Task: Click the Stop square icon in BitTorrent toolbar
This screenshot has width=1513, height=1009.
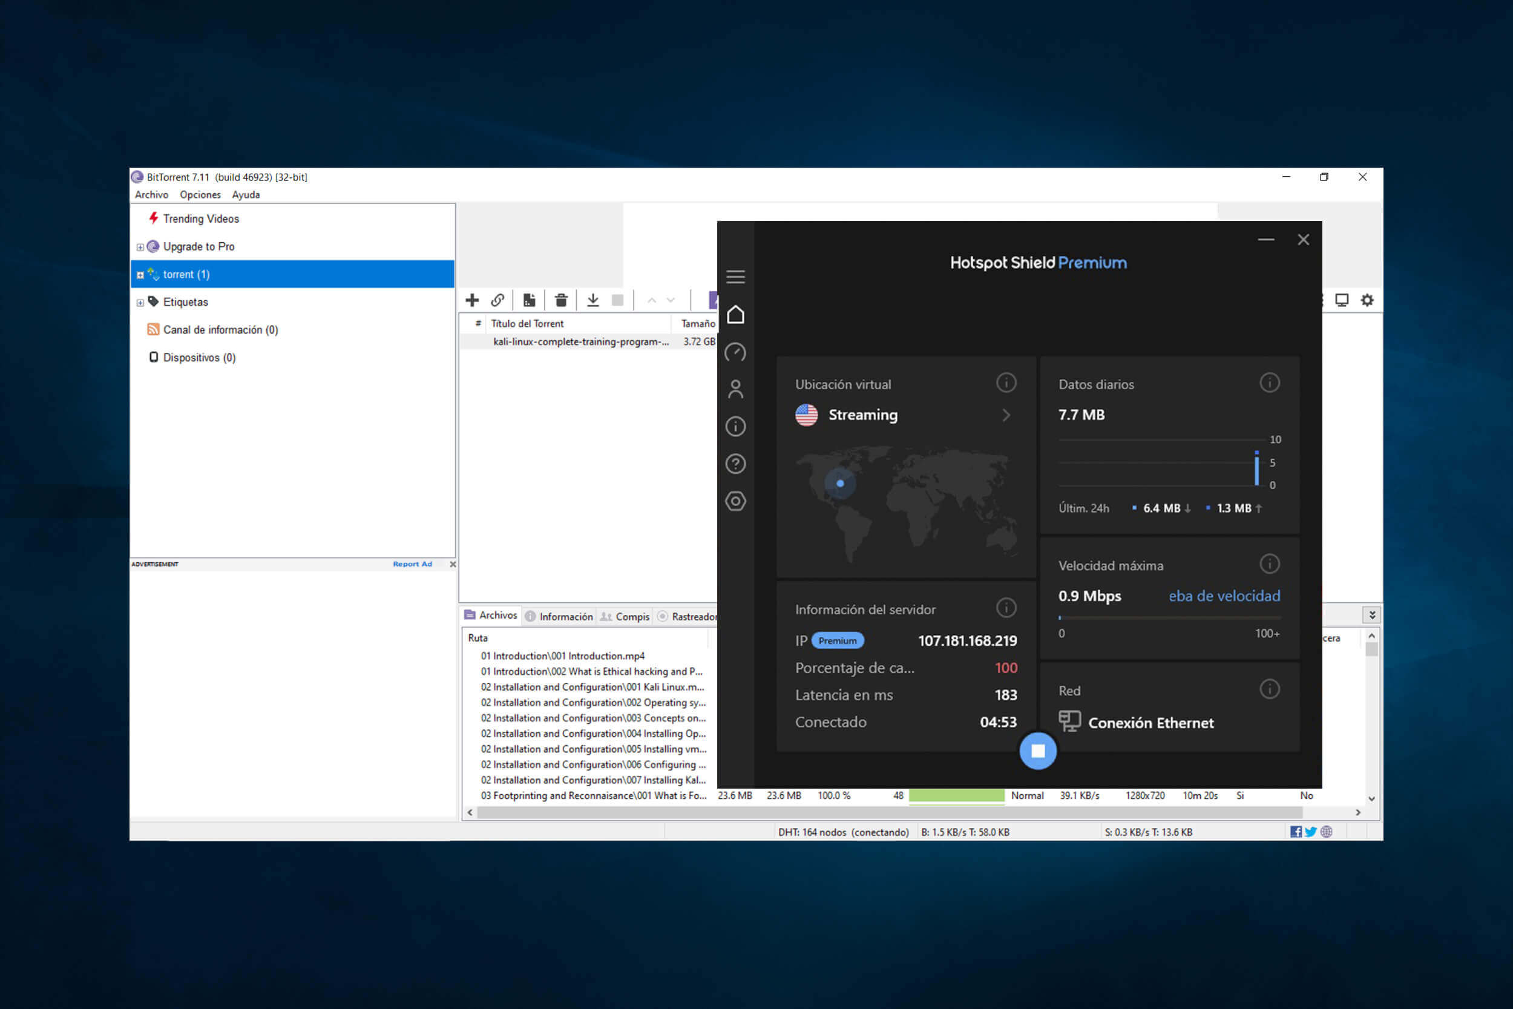Action: [617, 300]
